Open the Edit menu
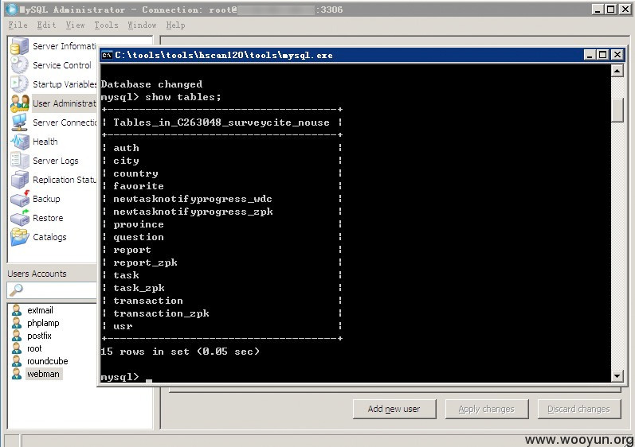Image resolution: width=635 pixels, height=447 pixels. 46,25
